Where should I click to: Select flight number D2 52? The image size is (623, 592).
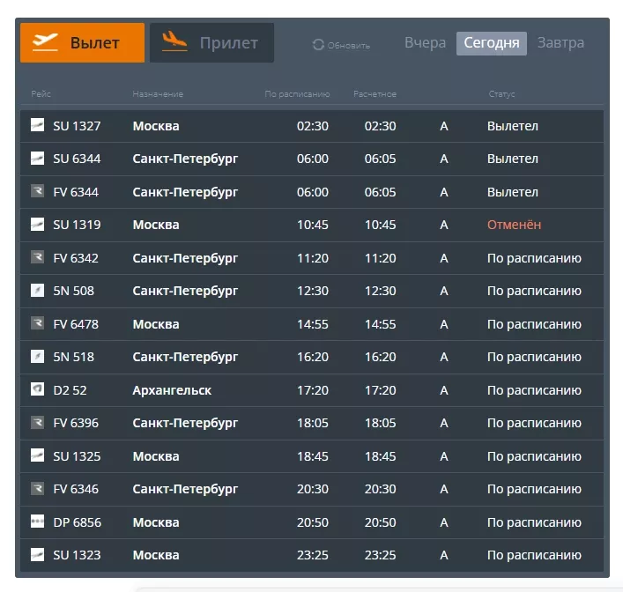click(x=70, y=390)
